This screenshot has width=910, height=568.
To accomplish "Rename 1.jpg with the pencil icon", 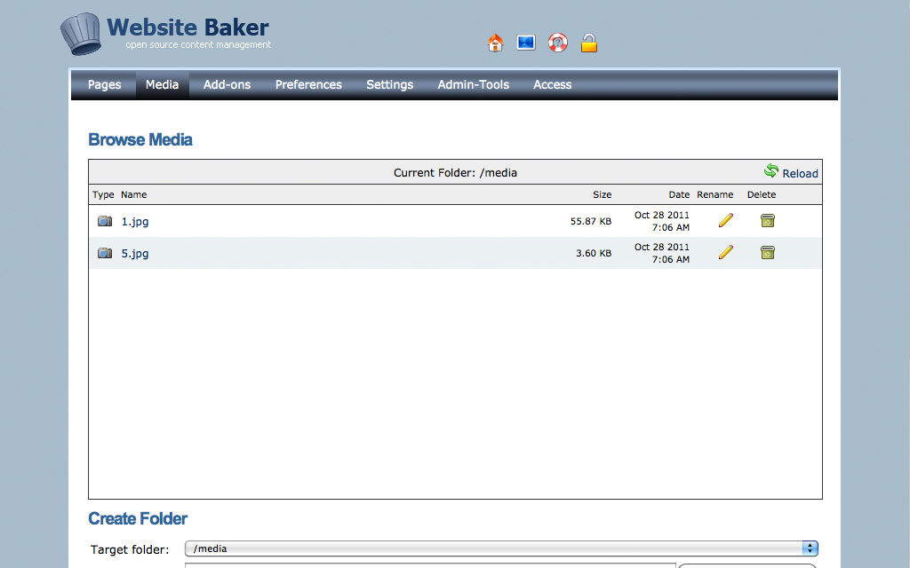I will (726, 220).
